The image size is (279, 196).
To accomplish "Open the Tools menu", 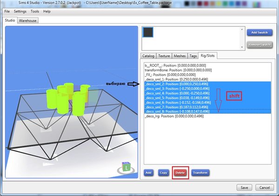I will 35,11.
